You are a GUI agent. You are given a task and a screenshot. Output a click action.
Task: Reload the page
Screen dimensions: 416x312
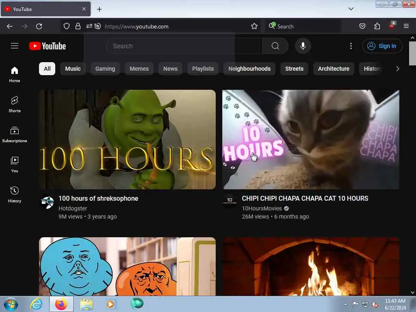39,26
